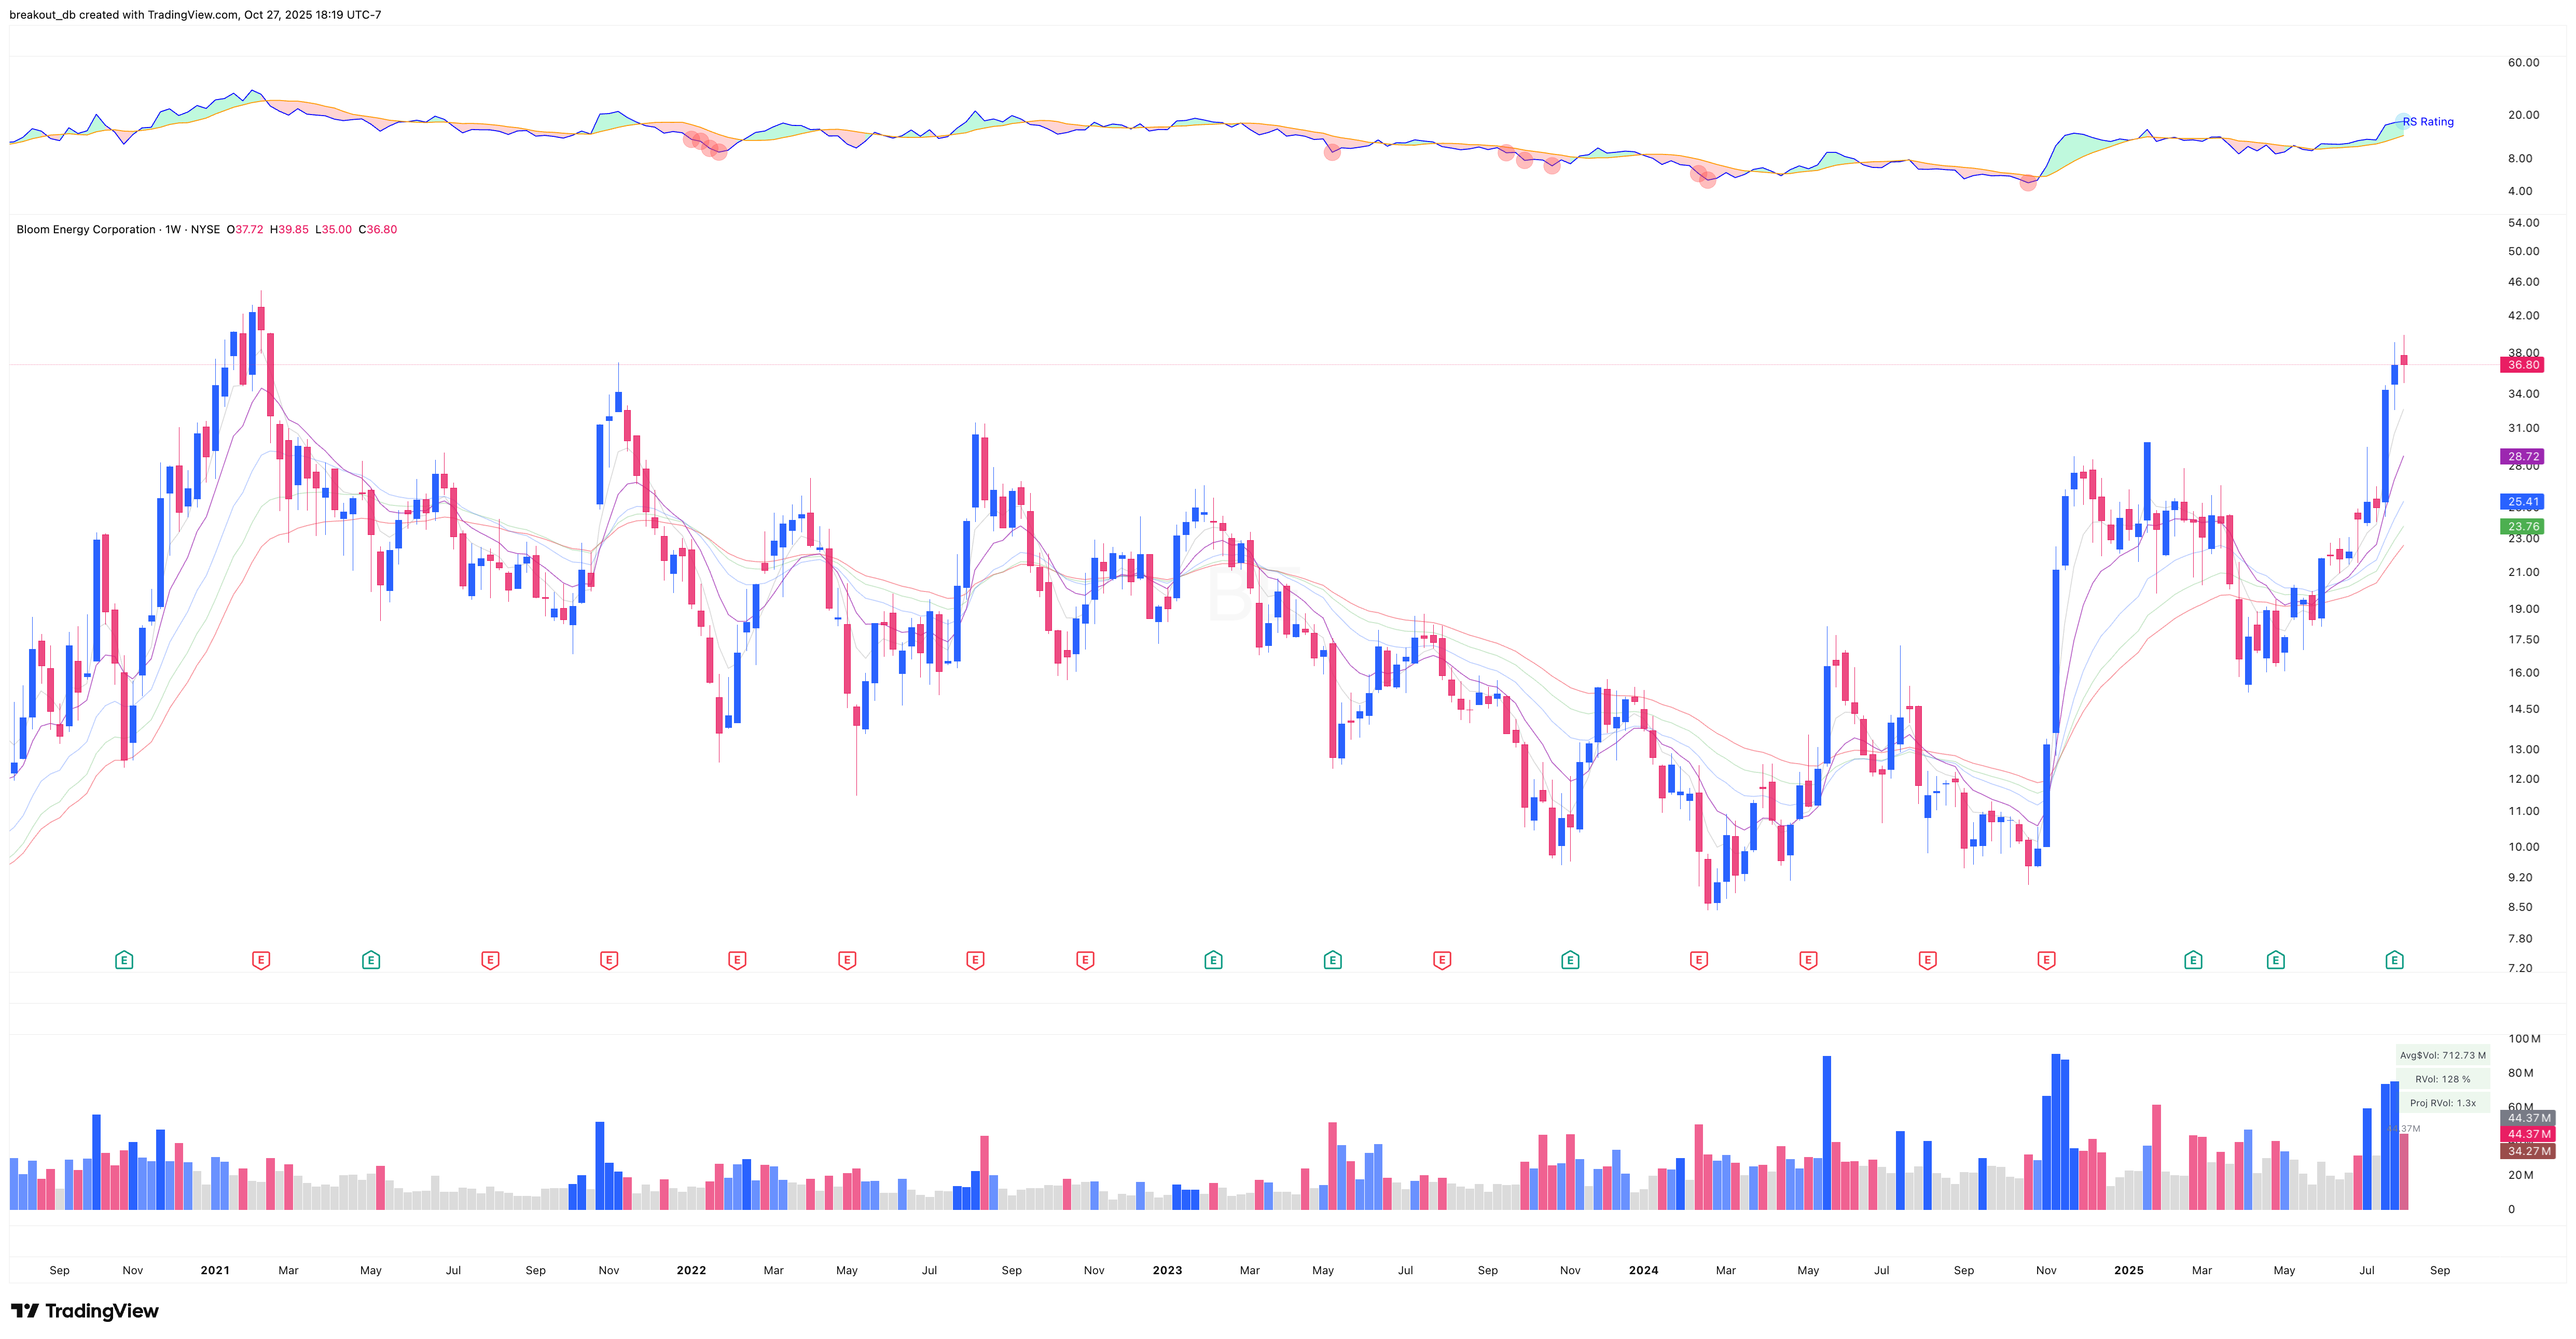The width and height of the screenshot is (2576, 1339).
Task: Click the Avg$Vol: 712.73 M stat label
Action: [2440, 1054]
